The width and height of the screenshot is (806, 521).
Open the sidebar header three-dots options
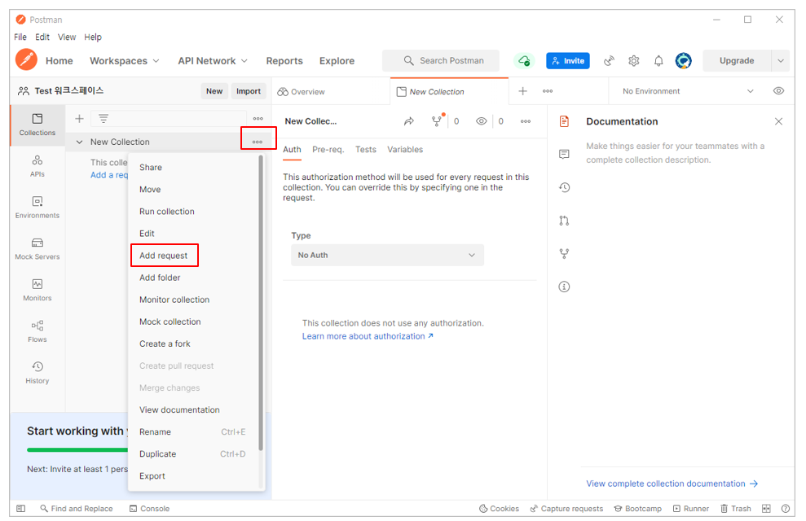[x=258, y=119]
